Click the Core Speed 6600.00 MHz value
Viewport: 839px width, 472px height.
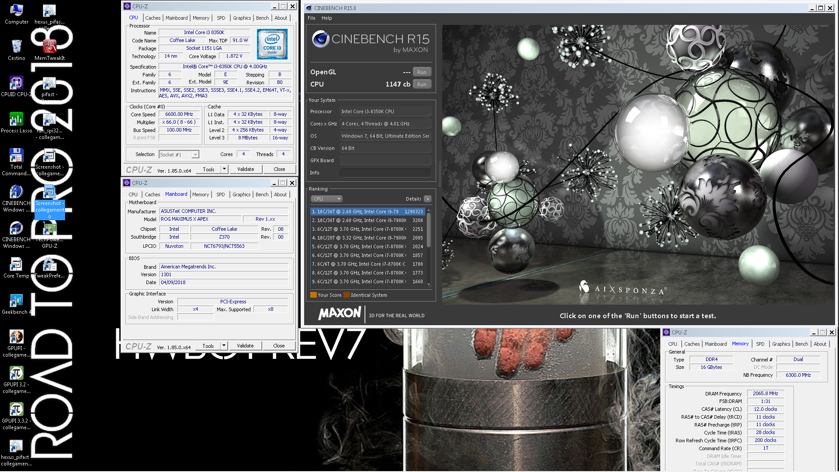coord(179,114)
